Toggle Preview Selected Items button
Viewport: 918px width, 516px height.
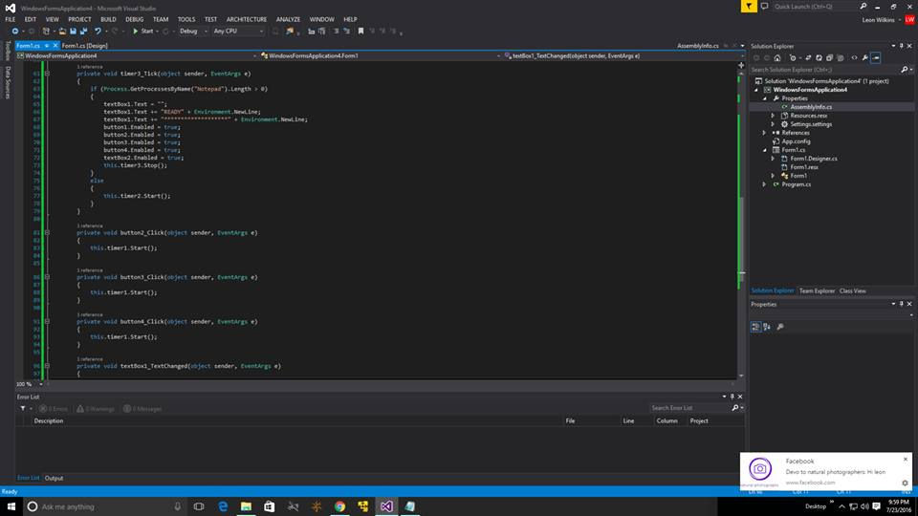(x=876, y=58)
